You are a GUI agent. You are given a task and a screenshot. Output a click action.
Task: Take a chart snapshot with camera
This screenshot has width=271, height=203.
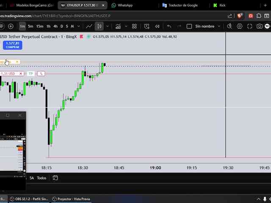tap(260, 26)
